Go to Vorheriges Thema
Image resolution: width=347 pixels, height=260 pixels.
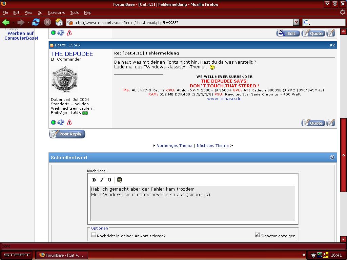pyautogui.click(x=175, y=146)
